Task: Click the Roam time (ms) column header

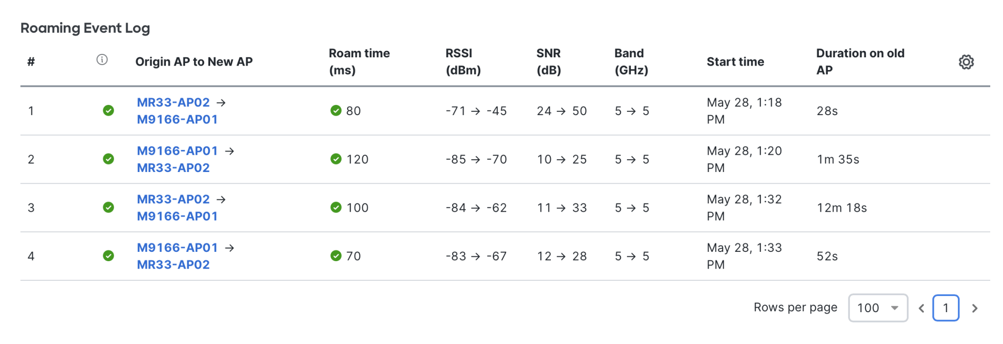Action: (359, 62)
